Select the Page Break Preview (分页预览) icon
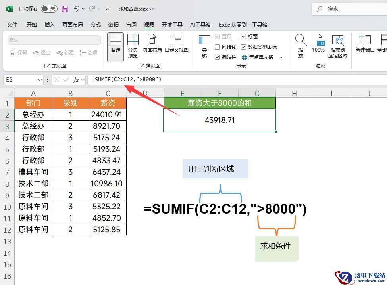 (133, 40)
